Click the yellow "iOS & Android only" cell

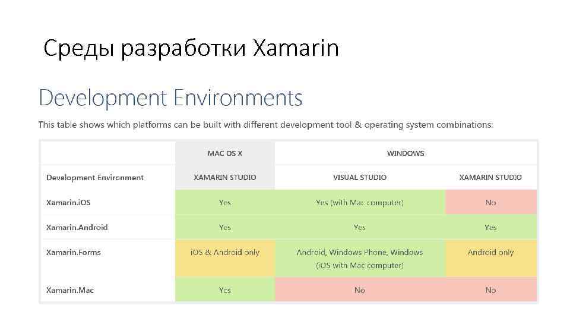pyautogui.click(x=225, y=253)
